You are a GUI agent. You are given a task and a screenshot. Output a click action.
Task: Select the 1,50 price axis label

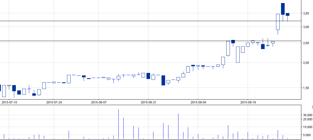tap(307, 88)
